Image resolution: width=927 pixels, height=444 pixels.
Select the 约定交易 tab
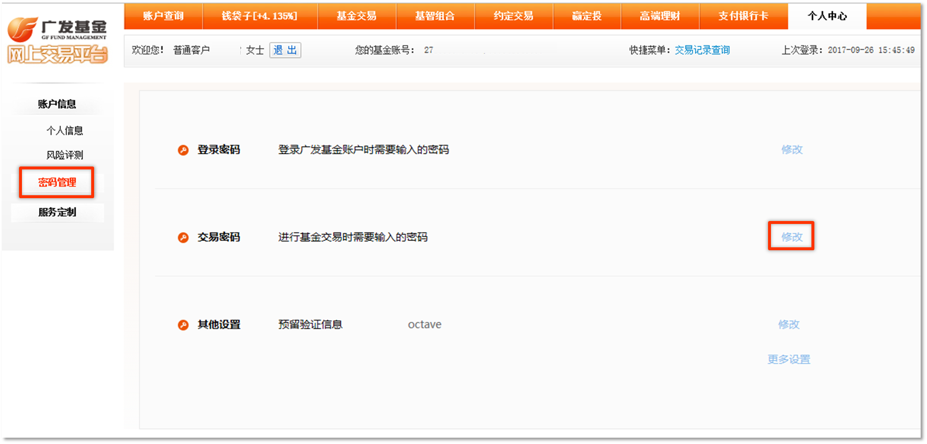click(513, 16)
